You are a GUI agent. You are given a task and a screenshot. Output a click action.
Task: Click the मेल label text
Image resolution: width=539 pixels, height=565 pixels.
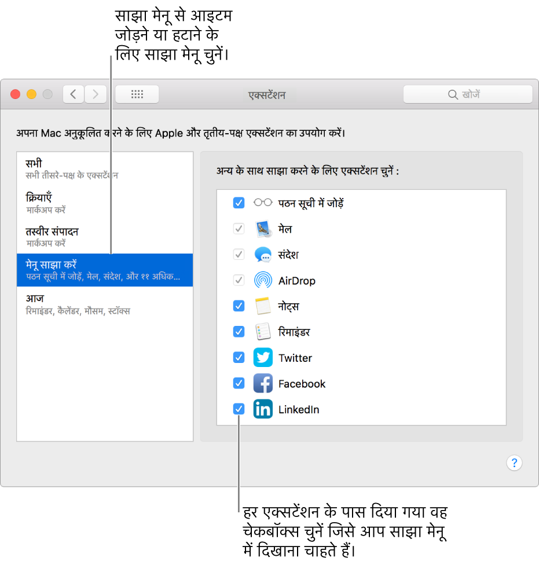[x=285, y=229]
